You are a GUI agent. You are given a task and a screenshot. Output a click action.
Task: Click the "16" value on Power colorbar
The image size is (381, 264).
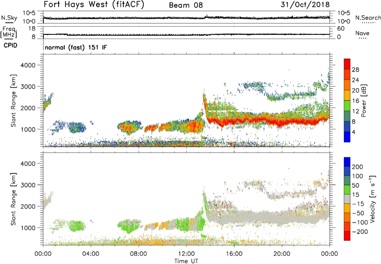point(355,101)
